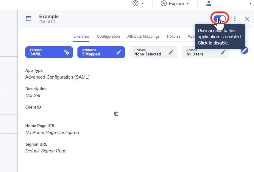Viewport: 254px width, 172px height.
Task: Open the Policies tab
Action: click(x=174, y=36)
